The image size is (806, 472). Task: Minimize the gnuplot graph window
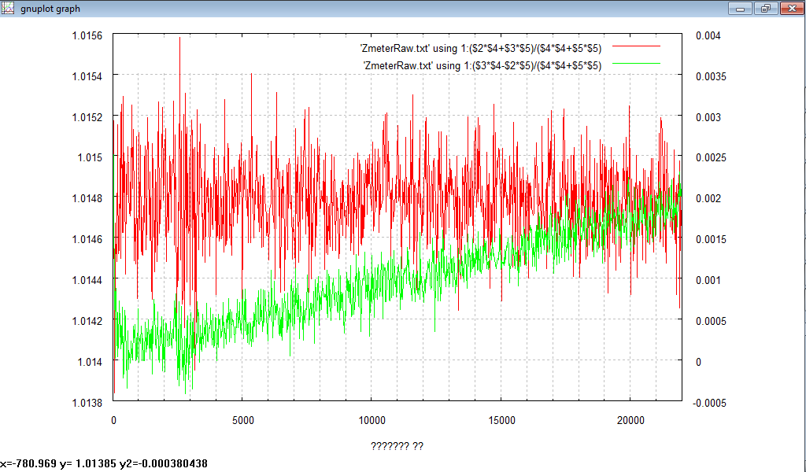pos(741,8)
